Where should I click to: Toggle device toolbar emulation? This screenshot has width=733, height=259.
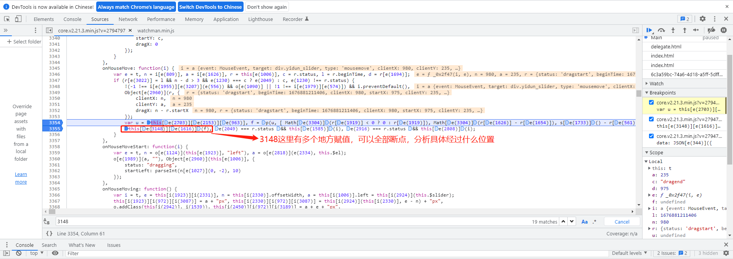(18, 19)
